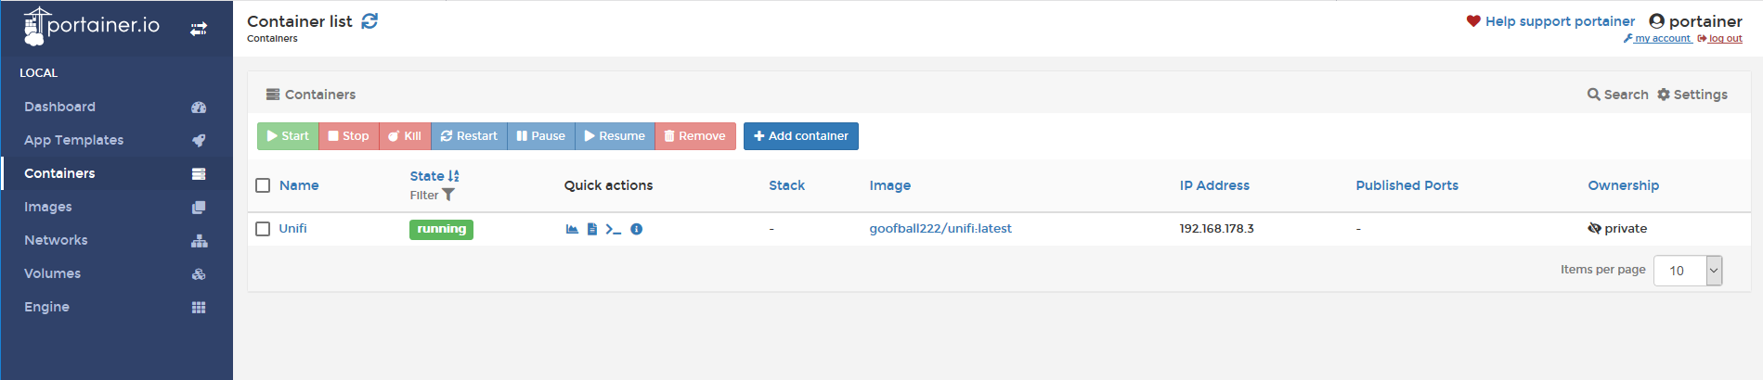
Task: Open Unifi container stats chart icon
Action: click(572, 229)
